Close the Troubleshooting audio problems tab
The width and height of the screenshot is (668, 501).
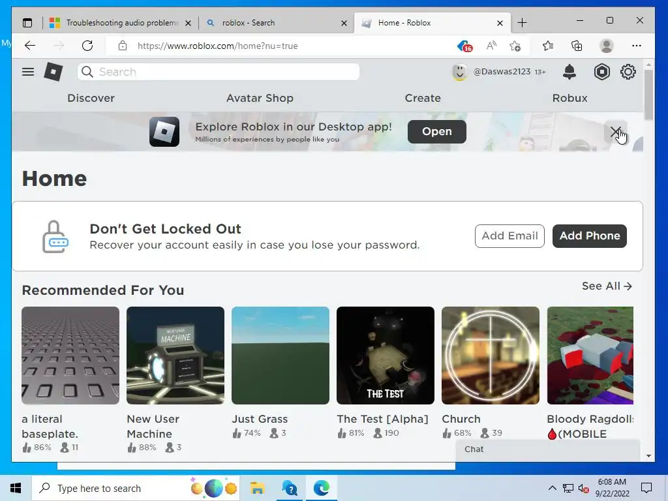(188, 23)
